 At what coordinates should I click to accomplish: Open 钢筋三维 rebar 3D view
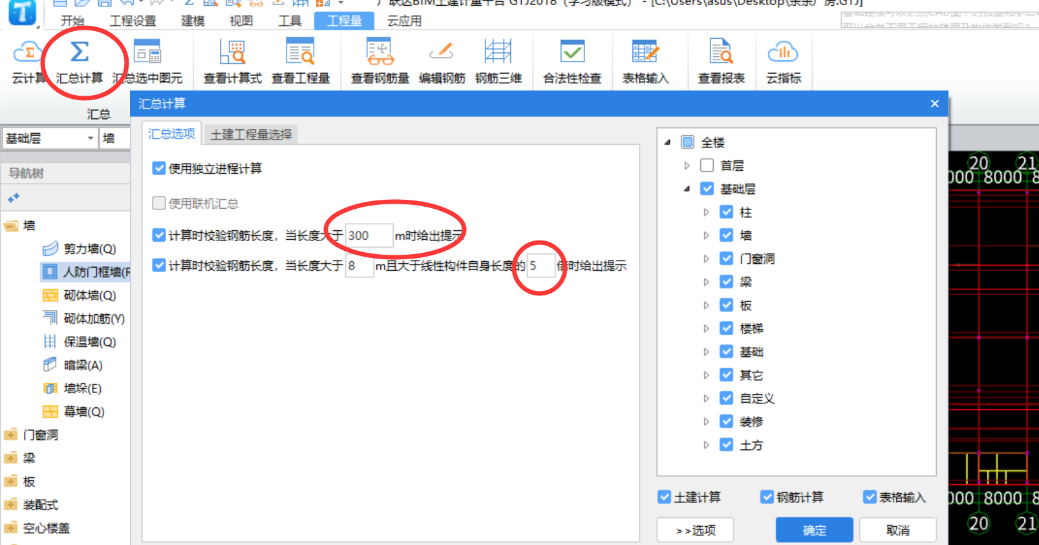[x=498, y=62]
